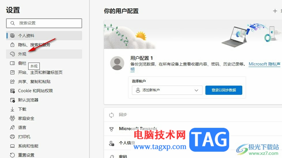
Task: Click the 登录以同步数据 button
Action: 224,90
